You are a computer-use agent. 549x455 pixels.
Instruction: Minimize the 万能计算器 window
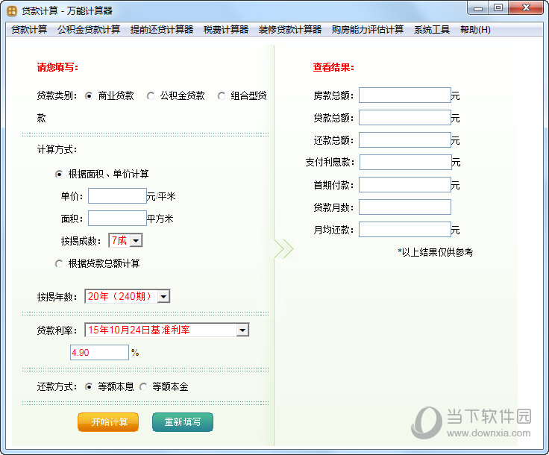[x=478, y=8]
